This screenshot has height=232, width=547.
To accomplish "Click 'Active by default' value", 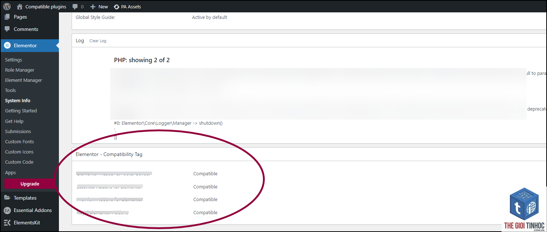I will pyautogui.click(x=209, y=17).
